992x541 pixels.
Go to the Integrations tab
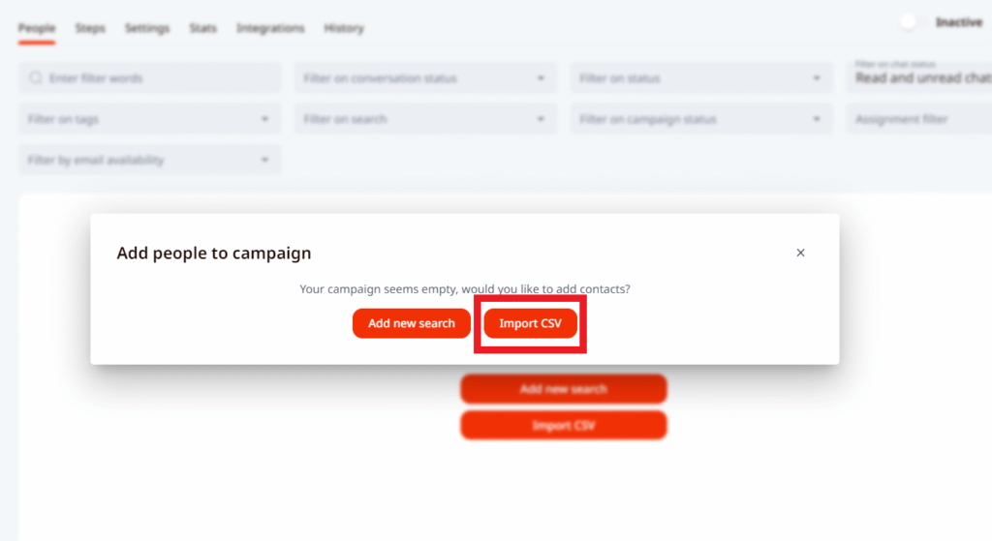(x=270, y=28)
